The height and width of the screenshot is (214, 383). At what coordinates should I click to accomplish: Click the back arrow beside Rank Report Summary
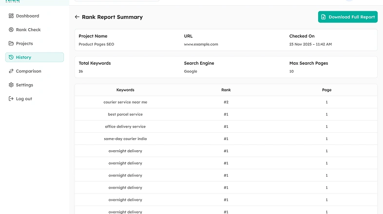coord(77,17)
